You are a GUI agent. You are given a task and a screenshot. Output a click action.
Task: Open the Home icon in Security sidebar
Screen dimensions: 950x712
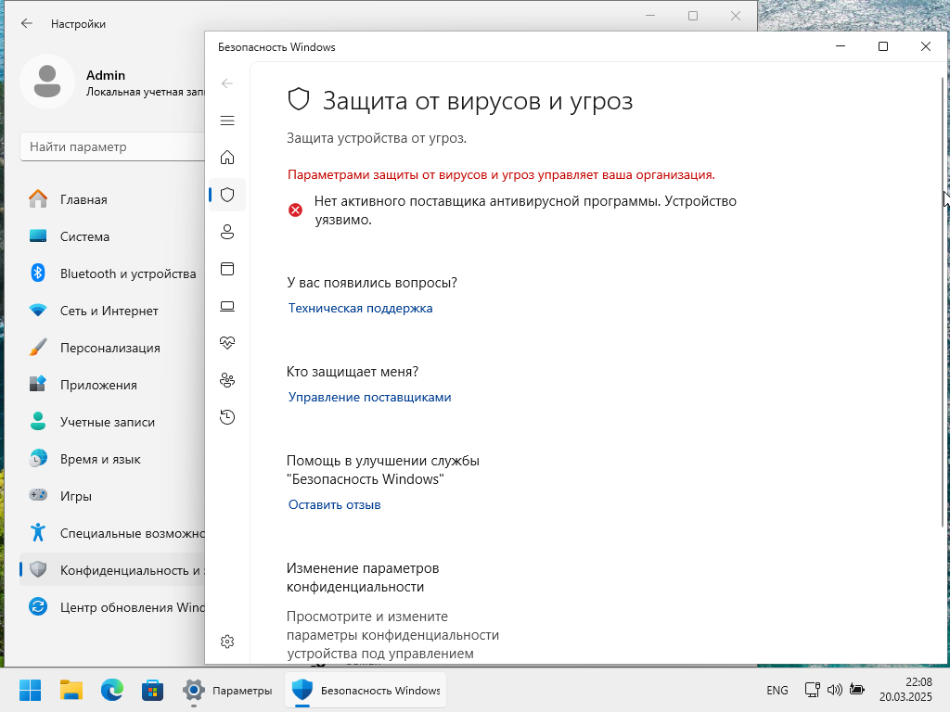pos(227,158)
